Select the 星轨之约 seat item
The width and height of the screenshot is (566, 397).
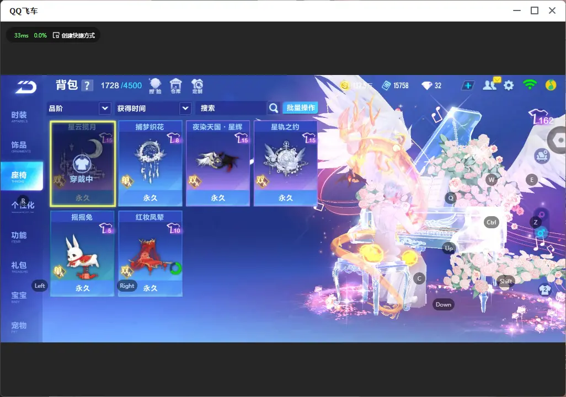286,164
